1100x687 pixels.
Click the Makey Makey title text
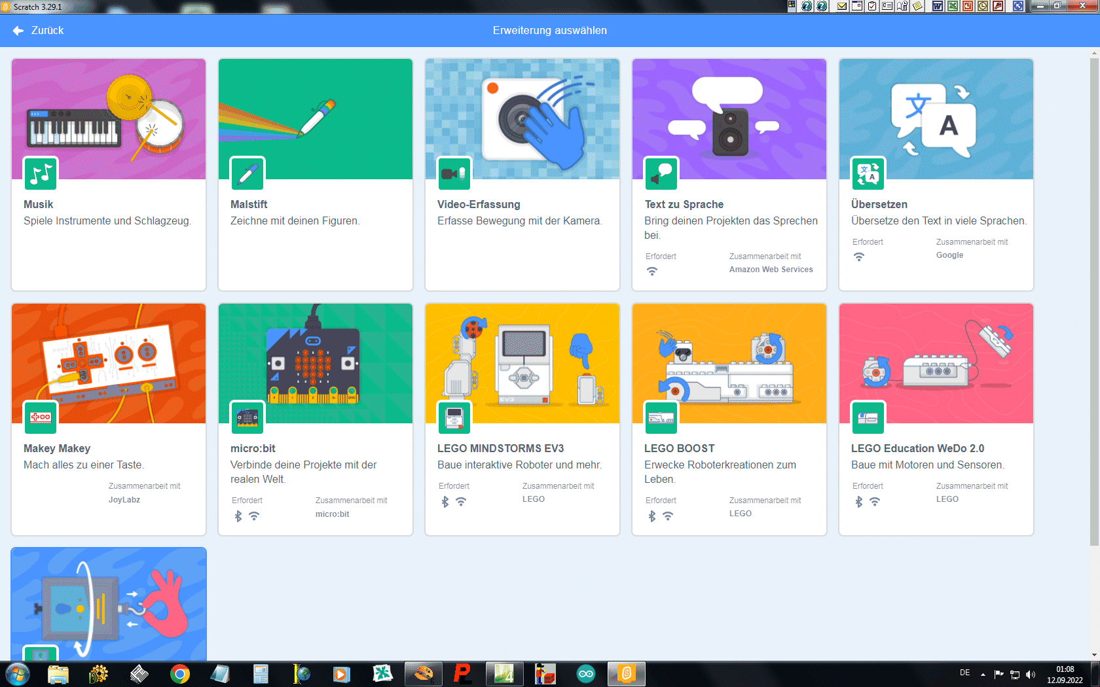click(x=57, y=448)
